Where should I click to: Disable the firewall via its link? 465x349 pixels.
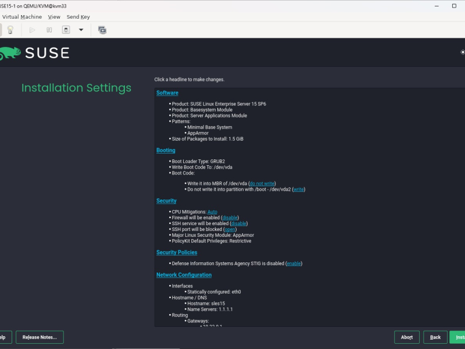click(230, 218)
